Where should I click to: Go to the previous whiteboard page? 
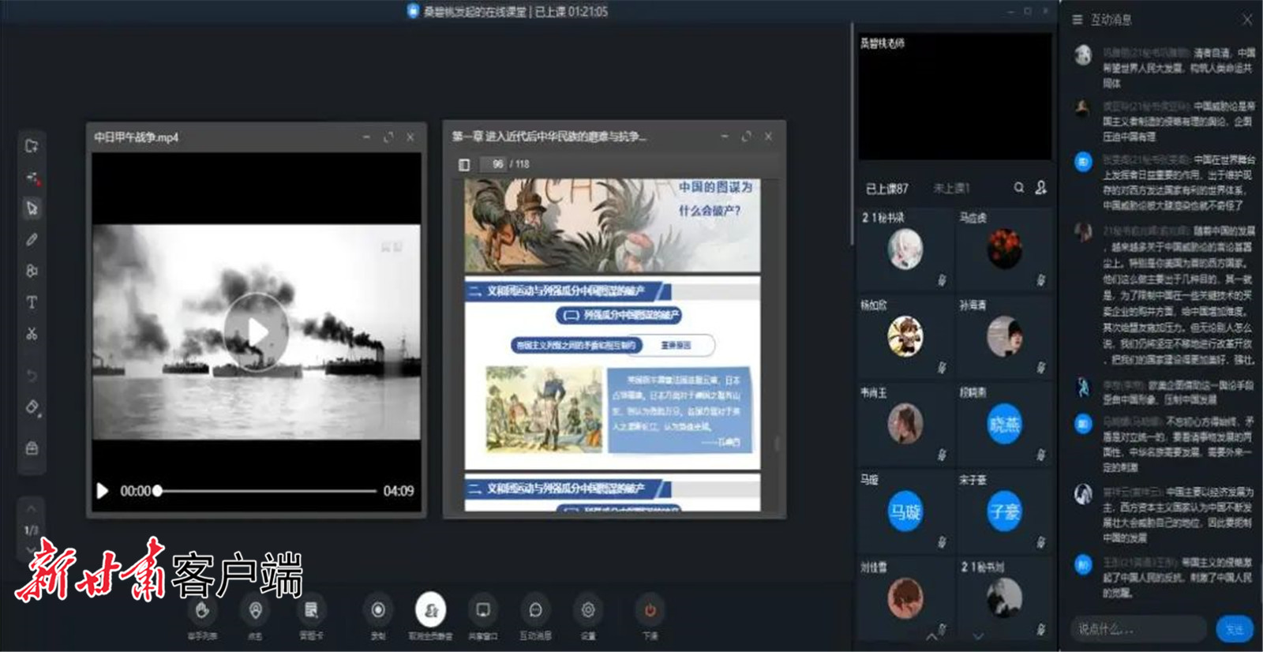click(31, 509)
